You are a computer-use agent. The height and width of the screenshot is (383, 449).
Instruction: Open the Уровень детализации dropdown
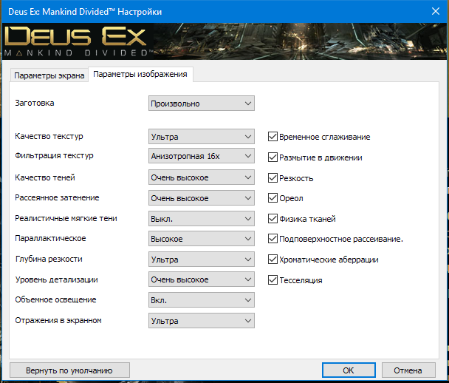pos(202,279)
